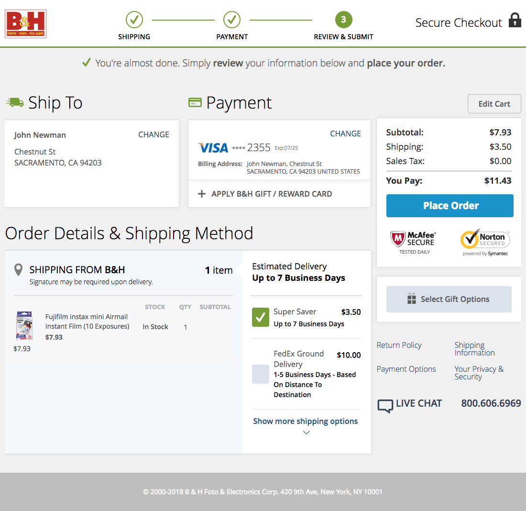This screenshot has height=511, width=526.
Task: Go to the SHIPPING step
Action: [x=134, y=20]
